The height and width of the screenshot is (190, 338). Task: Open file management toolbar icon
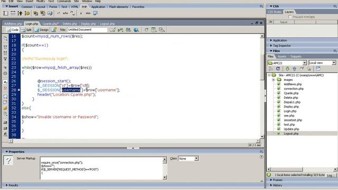pyautogui.click(x=128, y=30)
